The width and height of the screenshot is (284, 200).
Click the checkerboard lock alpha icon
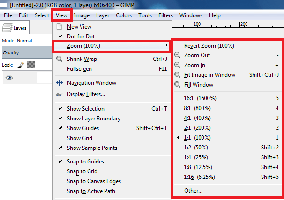click(31, 65)
